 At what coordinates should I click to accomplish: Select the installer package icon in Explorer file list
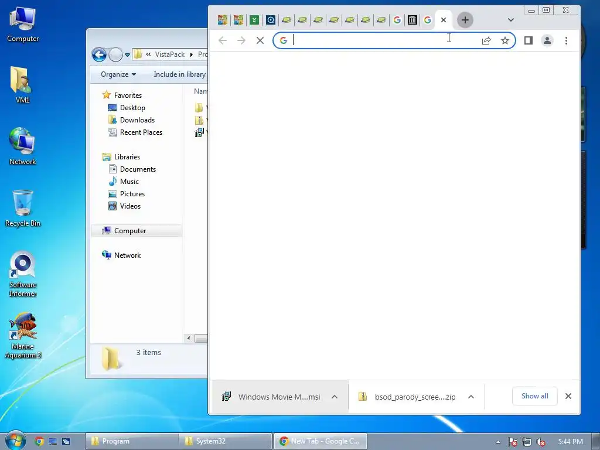199,132
